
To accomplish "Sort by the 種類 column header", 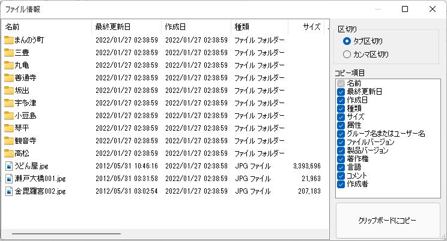I will 260,27.
